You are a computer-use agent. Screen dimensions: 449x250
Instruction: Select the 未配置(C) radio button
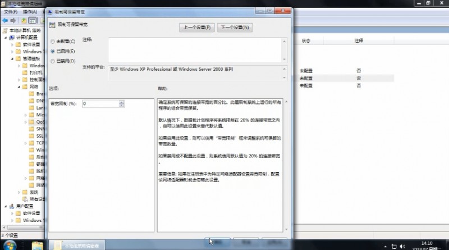52,42
